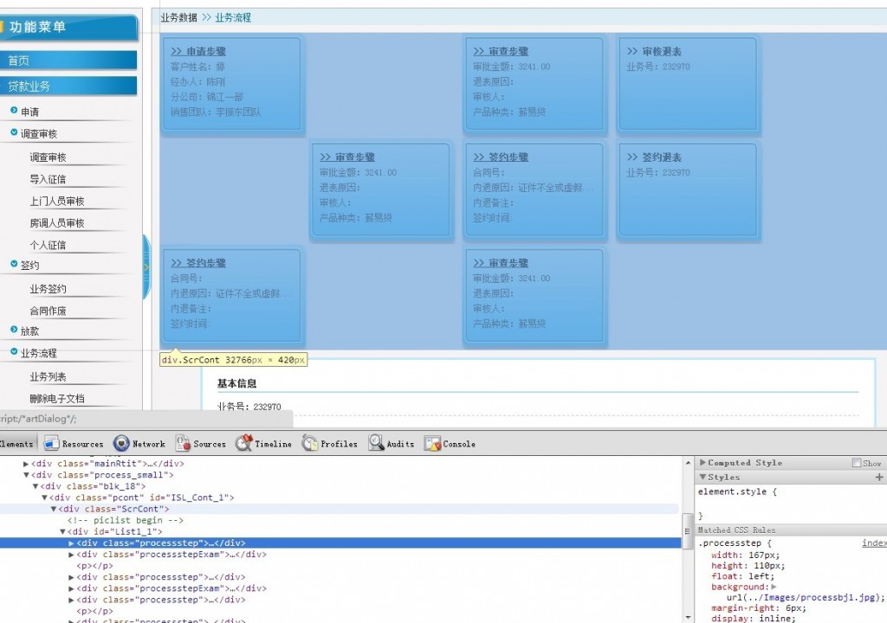Toggle the Show inherited checkbox
The image size is (887, 623).
click(857, 462)
